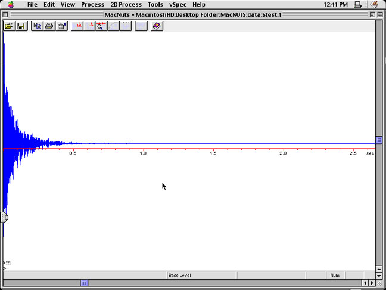Click the red spectrum peaks toolbar icon

coord(78,26)
